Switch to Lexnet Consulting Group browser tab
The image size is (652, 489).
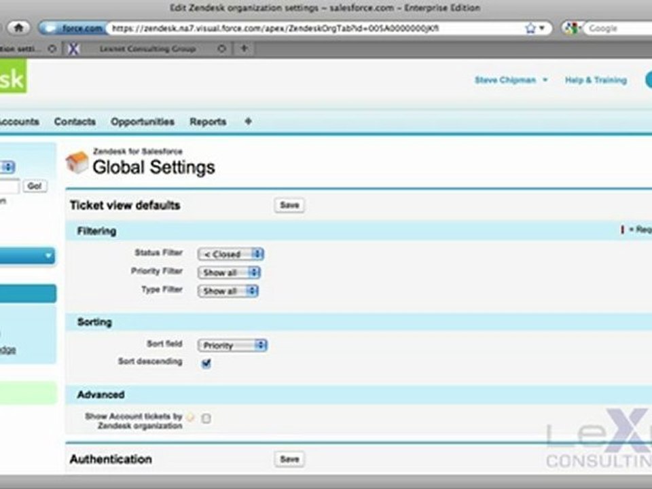pos(147,49)
